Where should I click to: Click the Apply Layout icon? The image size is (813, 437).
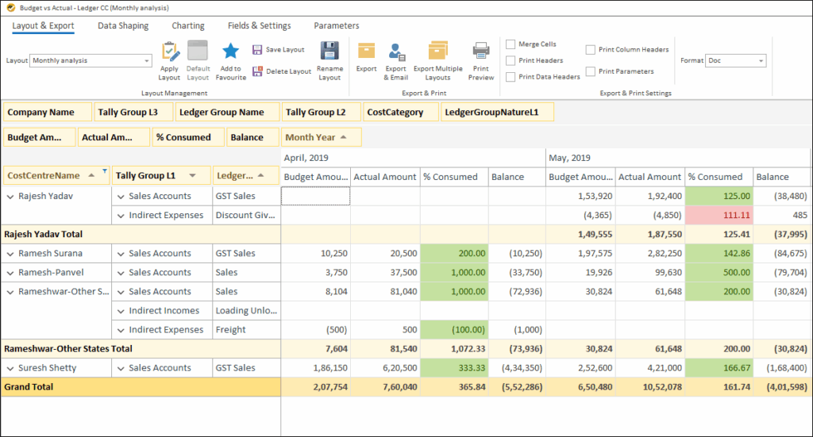169,52
